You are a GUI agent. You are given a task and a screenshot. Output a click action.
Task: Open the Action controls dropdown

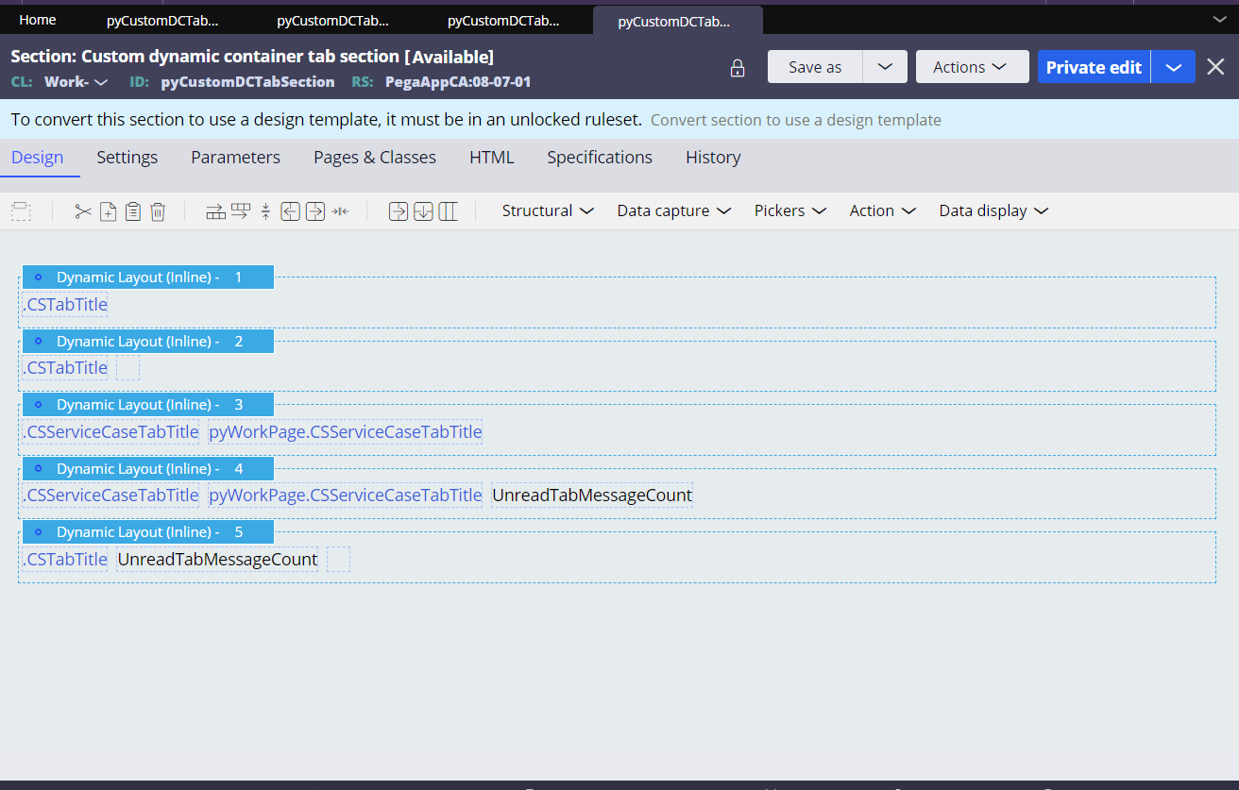pos(882,210)
